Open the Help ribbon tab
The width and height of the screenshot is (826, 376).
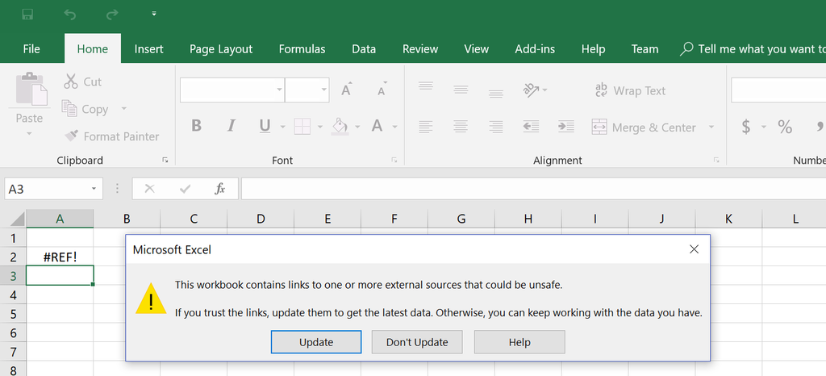pos(593,49)
